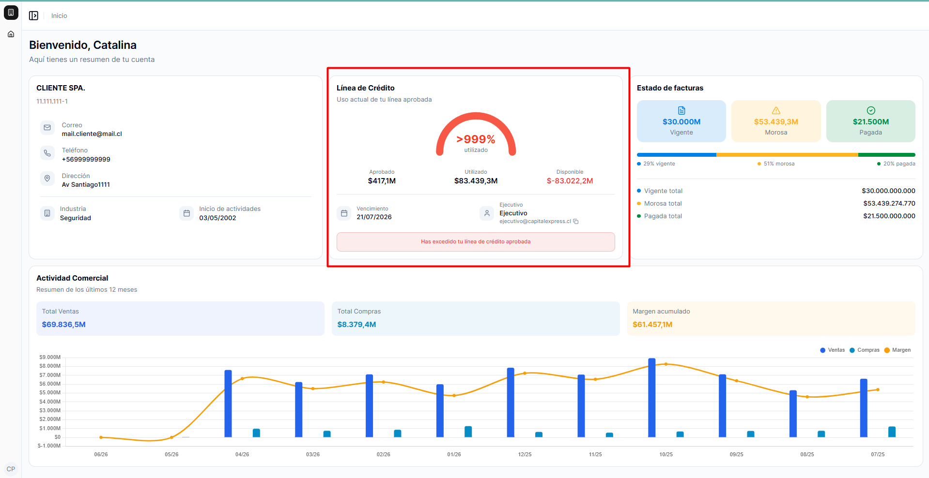Click the credit usage gauge >999%

pyautogui.click(x=476, y=134)
